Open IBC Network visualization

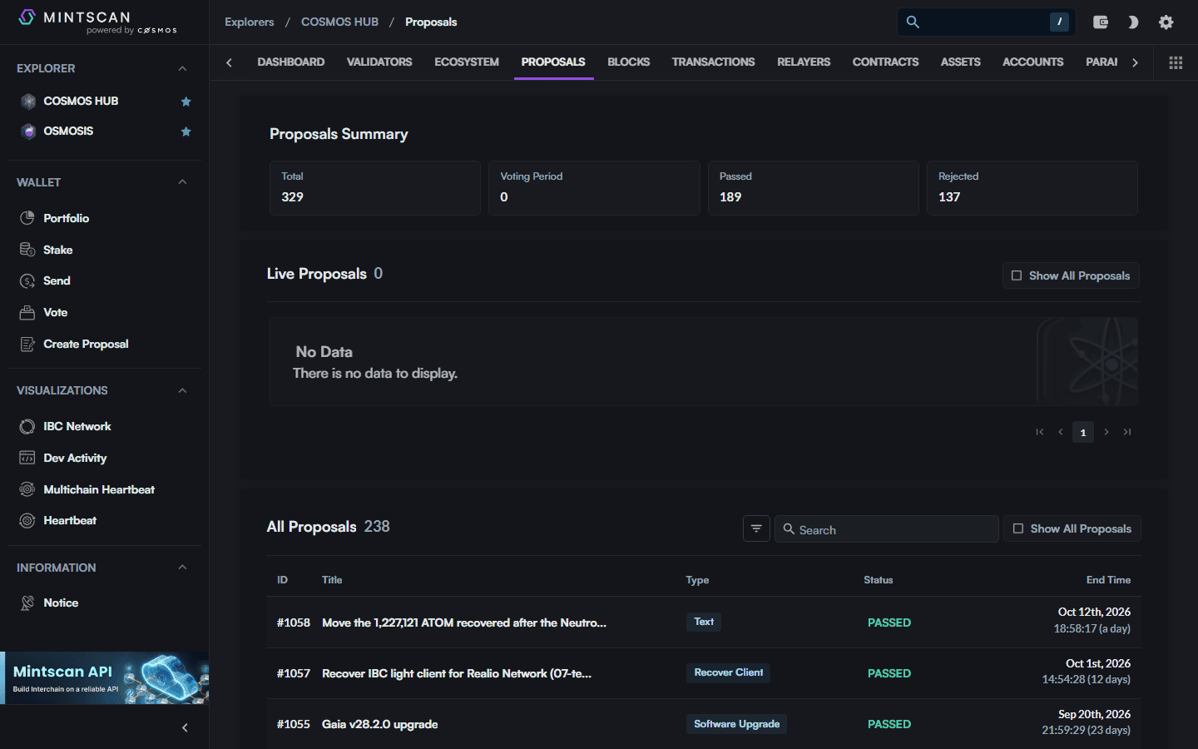point(77,426)
